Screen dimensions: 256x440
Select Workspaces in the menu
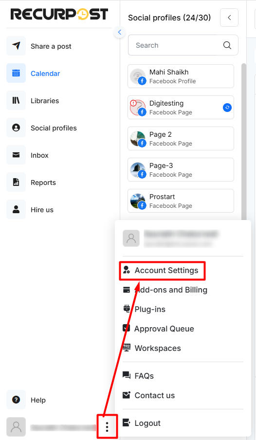coord(158,348)
